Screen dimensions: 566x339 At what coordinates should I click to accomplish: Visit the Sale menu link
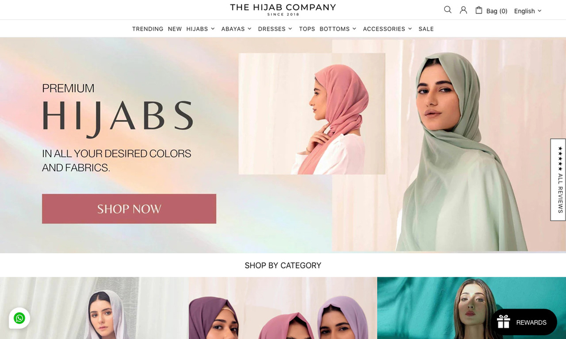click(x=426, y=29)
